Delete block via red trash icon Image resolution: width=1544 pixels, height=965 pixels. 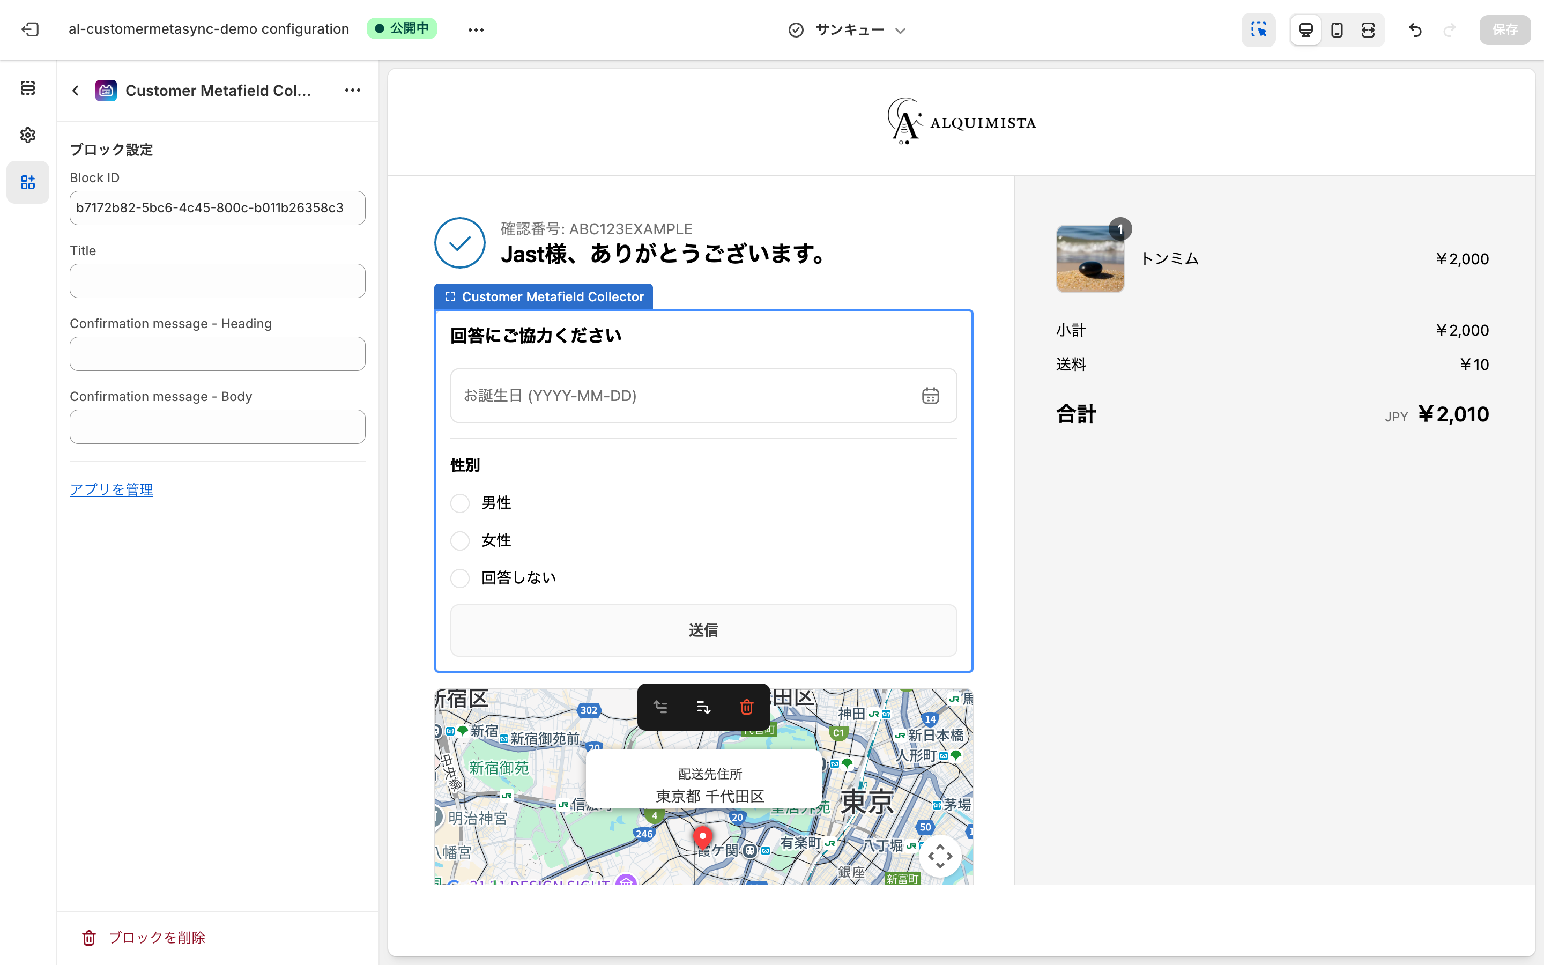point(746,707)
